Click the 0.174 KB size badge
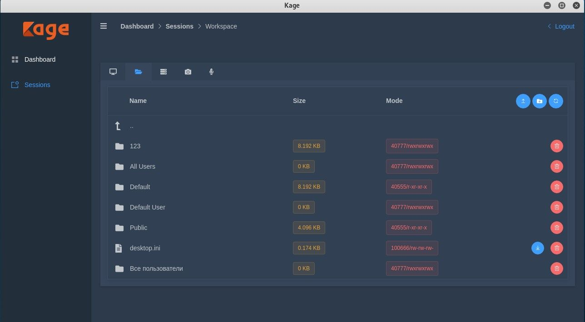 (x=309, y=248)
